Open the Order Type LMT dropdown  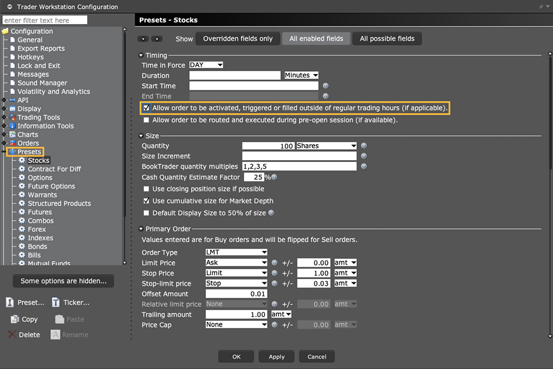click(236, 253)
